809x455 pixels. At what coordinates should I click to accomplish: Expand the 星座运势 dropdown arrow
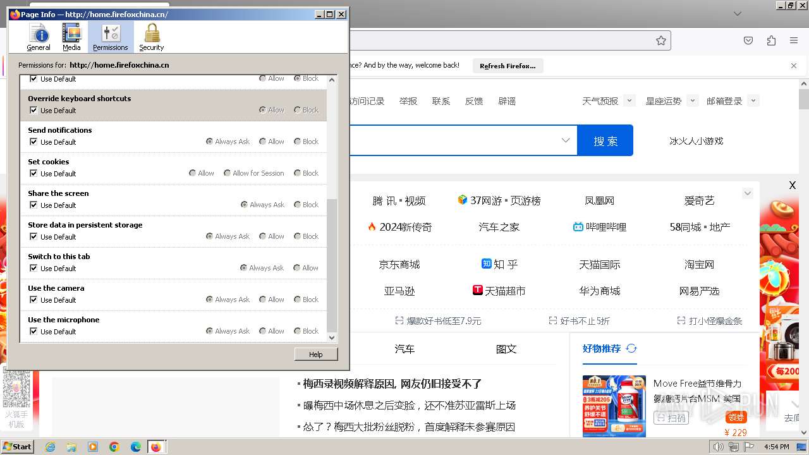tap(692, 100)
